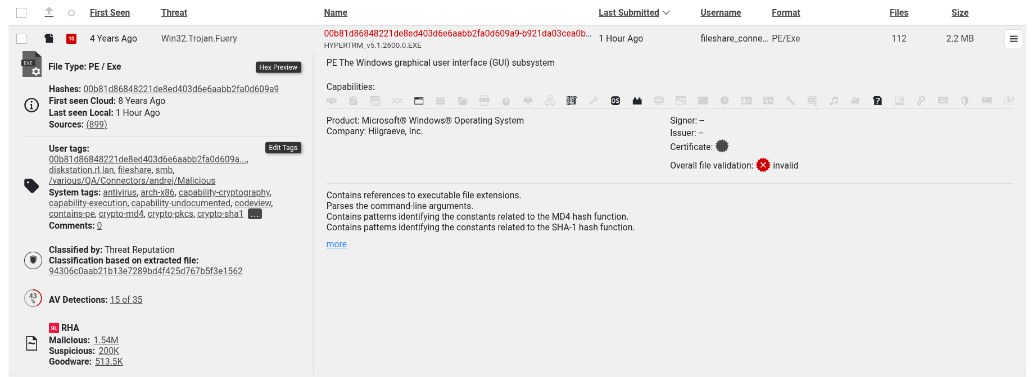Sort by Files column
Screen dimensions: 1032x377
click(899, 12)
